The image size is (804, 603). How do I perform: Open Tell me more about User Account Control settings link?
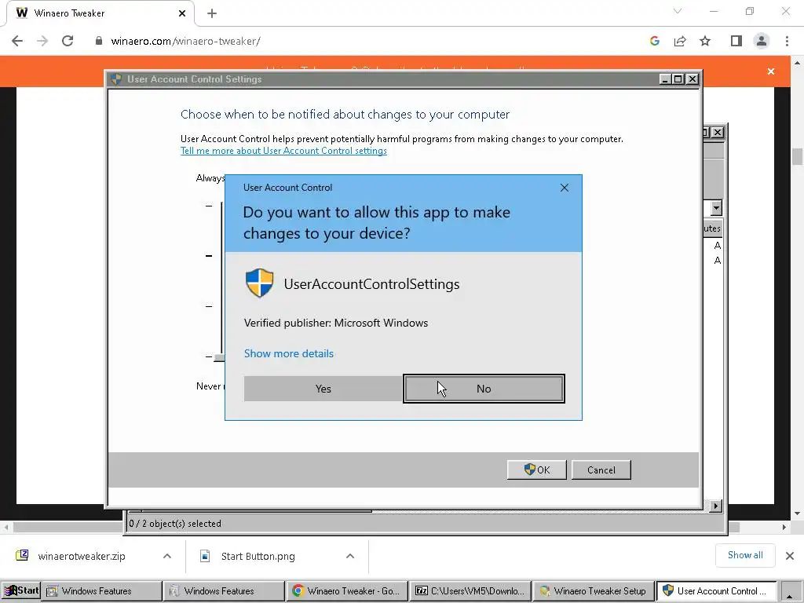click(283, 151)
